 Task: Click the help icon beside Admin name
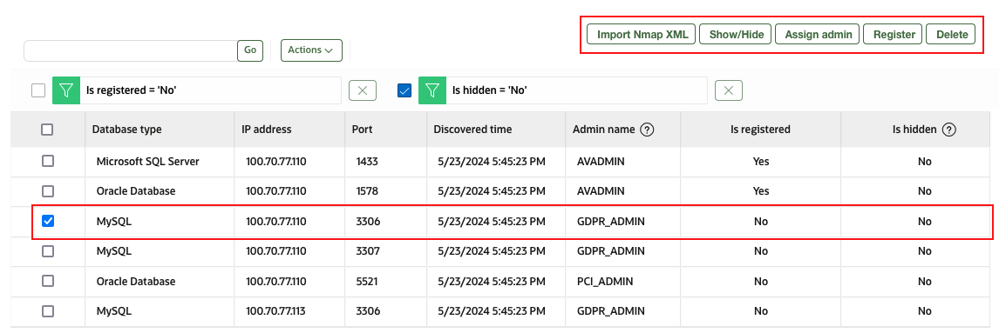(x=648, y=130)
